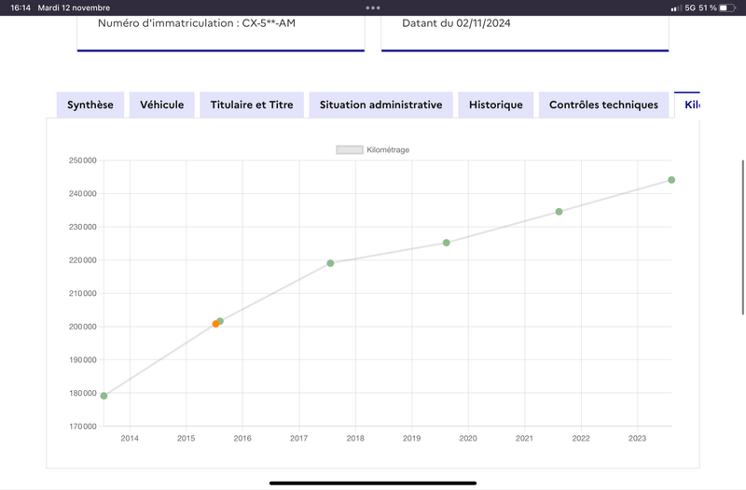Click the 250000 y-axis label
This screenshot has height=490, width=746.
tap(83, 161)
